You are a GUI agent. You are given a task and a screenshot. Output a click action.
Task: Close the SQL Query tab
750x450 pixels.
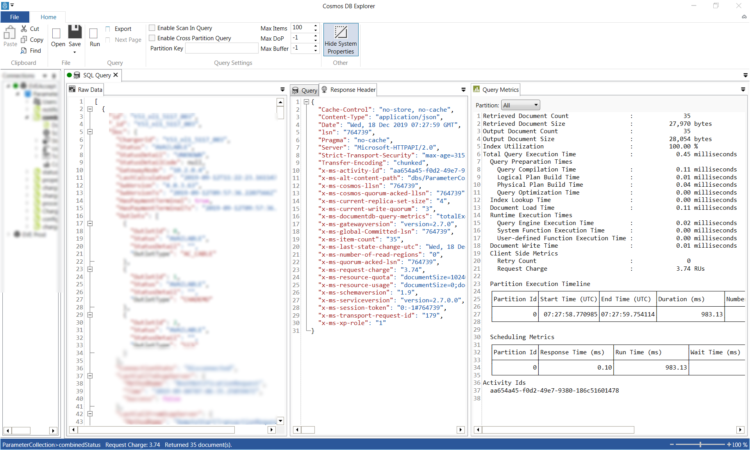[x=116, y=75]
